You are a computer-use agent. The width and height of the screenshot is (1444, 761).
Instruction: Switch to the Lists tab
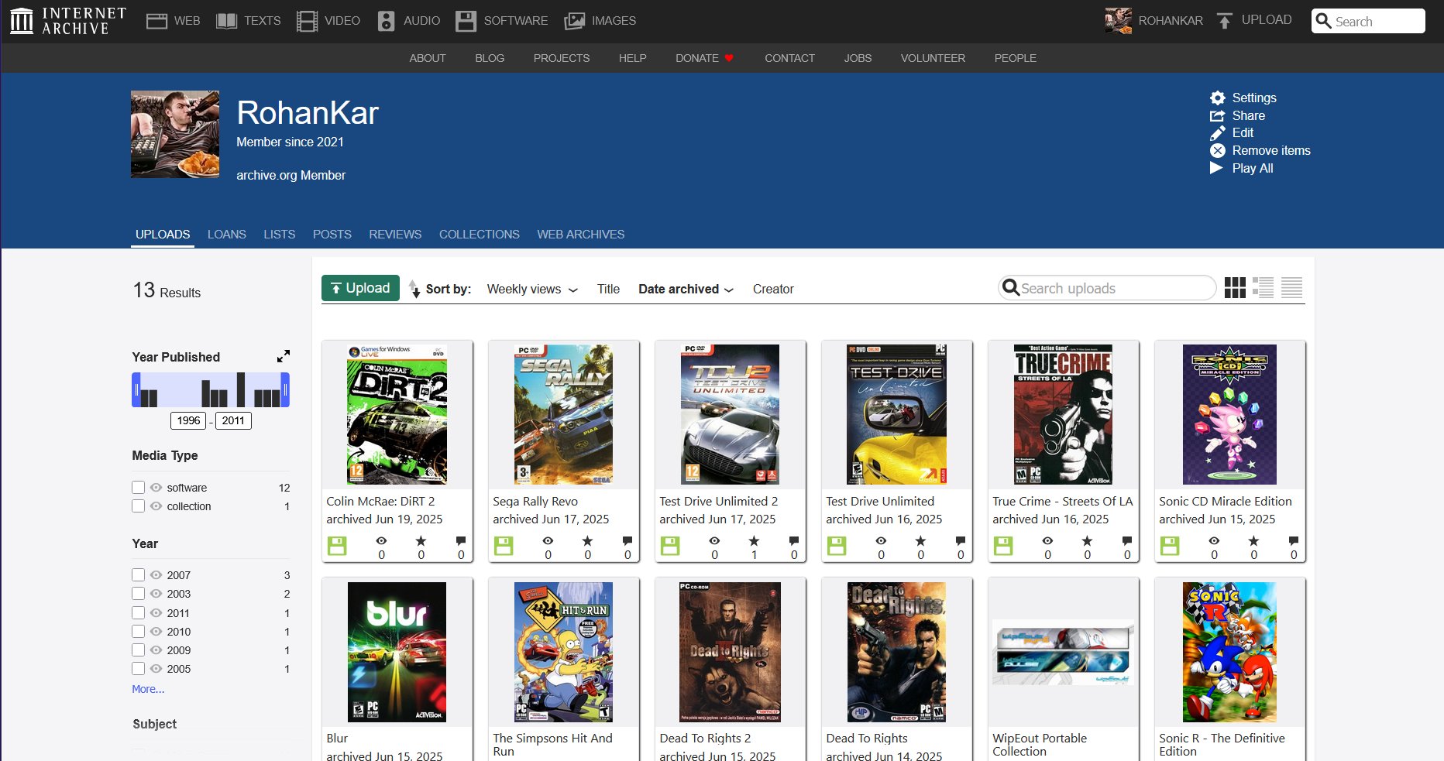click(x=280, y=234)
